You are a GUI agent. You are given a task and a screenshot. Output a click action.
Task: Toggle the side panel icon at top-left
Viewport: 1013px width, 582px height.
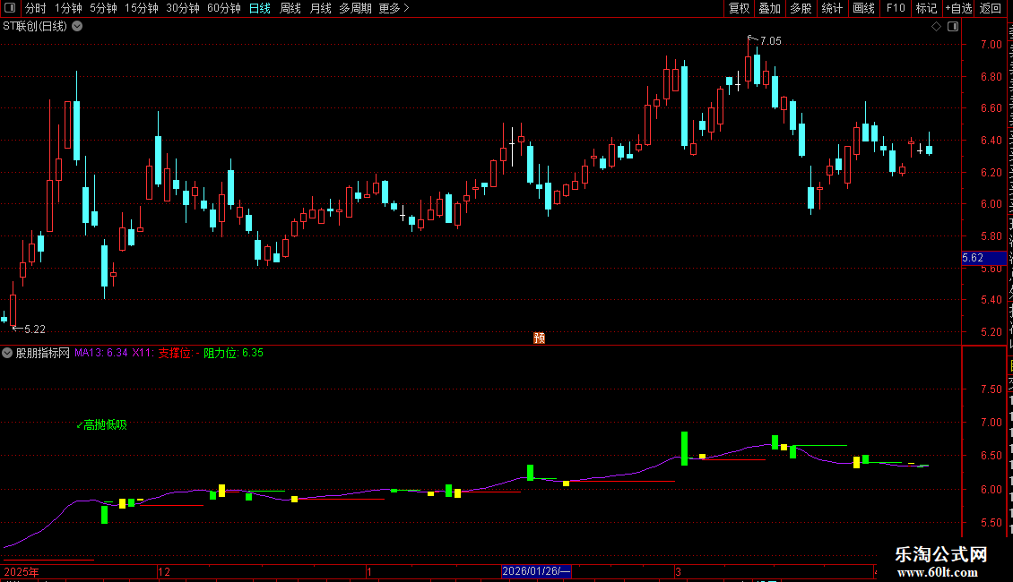(10, 8)
